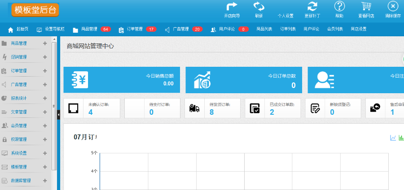Click the 待发货订单 truck icon

coord(195,108)
